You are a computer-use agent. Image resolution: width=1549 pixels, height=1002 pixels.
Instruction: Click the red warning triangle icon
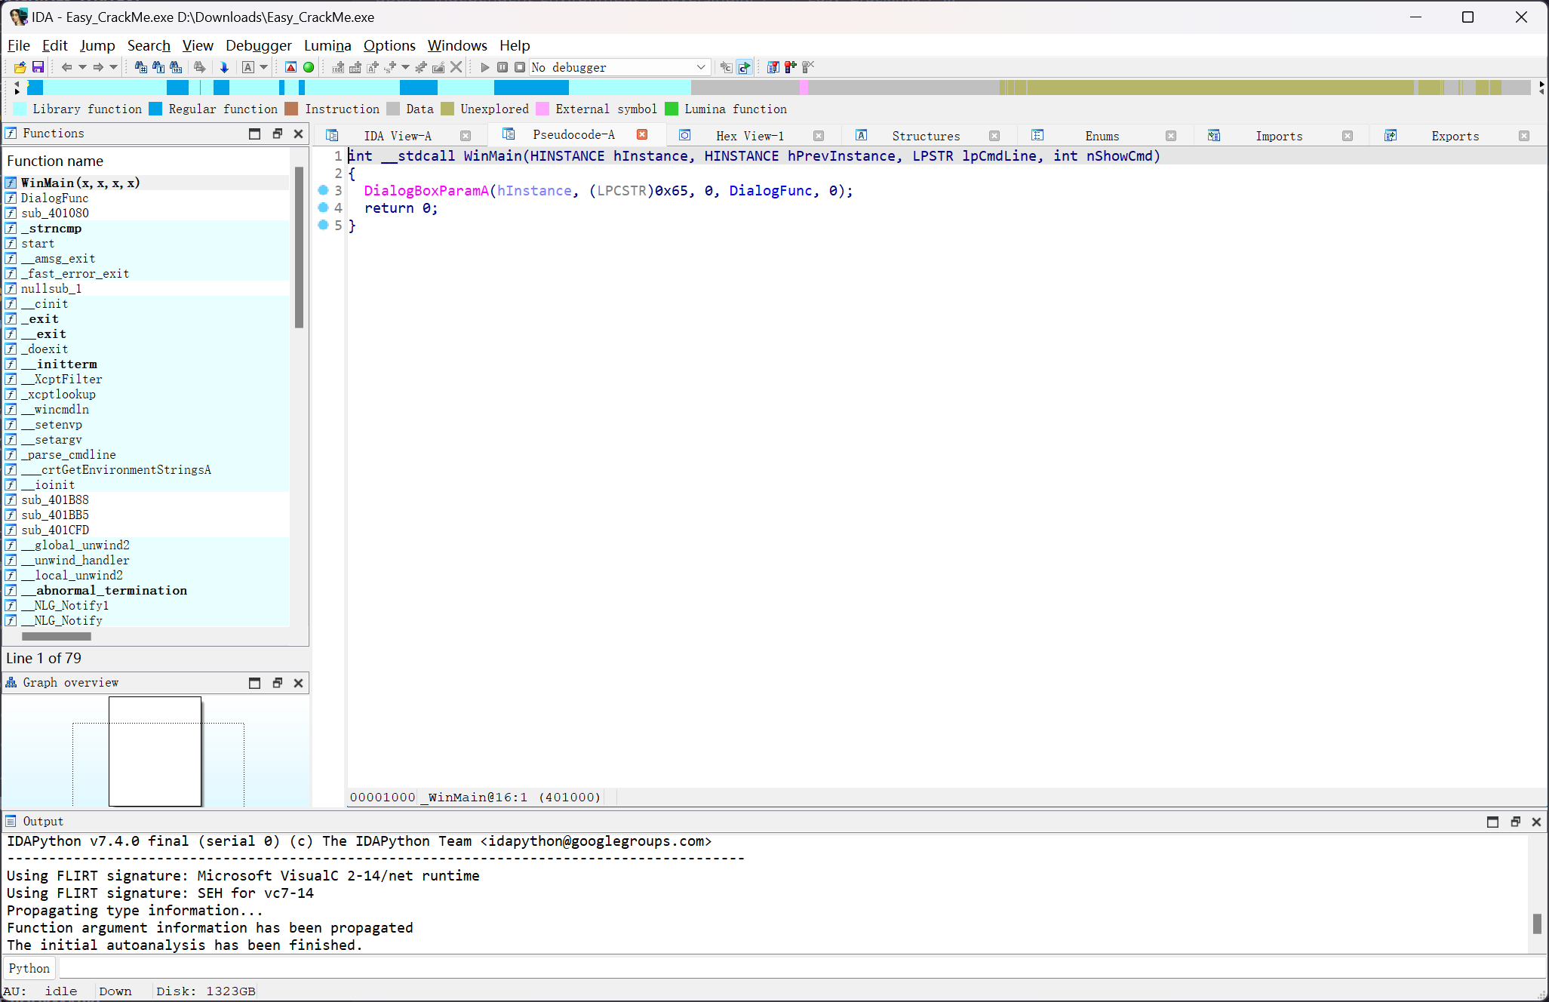click(x=291, y=67)
